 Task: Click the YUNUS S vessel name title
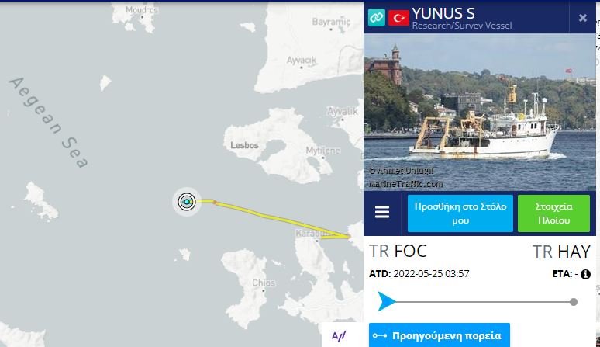click(x=443, y=13)
